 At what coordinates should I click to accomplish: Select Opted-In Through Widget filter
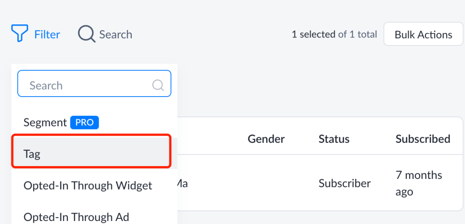click(88, 185)
